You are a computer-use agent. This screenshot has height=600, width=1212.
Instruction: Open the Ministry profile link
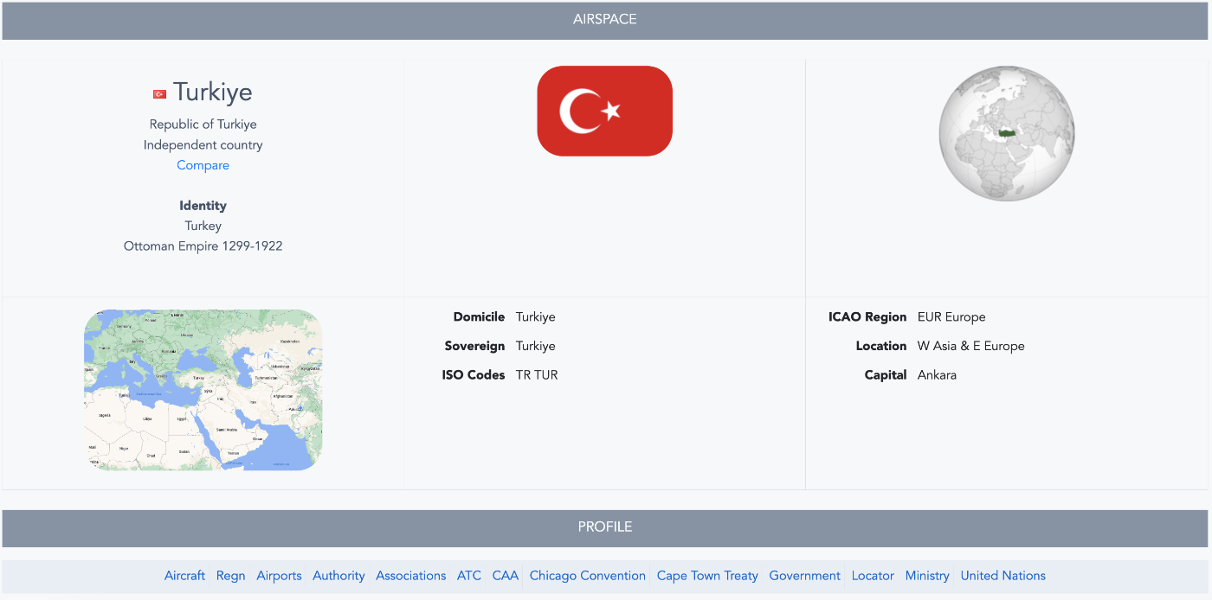(x=926, y=575)
